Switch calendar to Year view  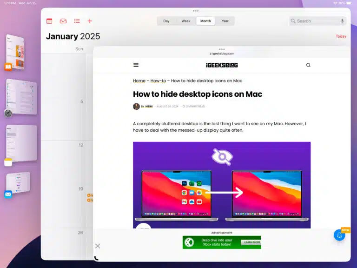click(225, 21)
